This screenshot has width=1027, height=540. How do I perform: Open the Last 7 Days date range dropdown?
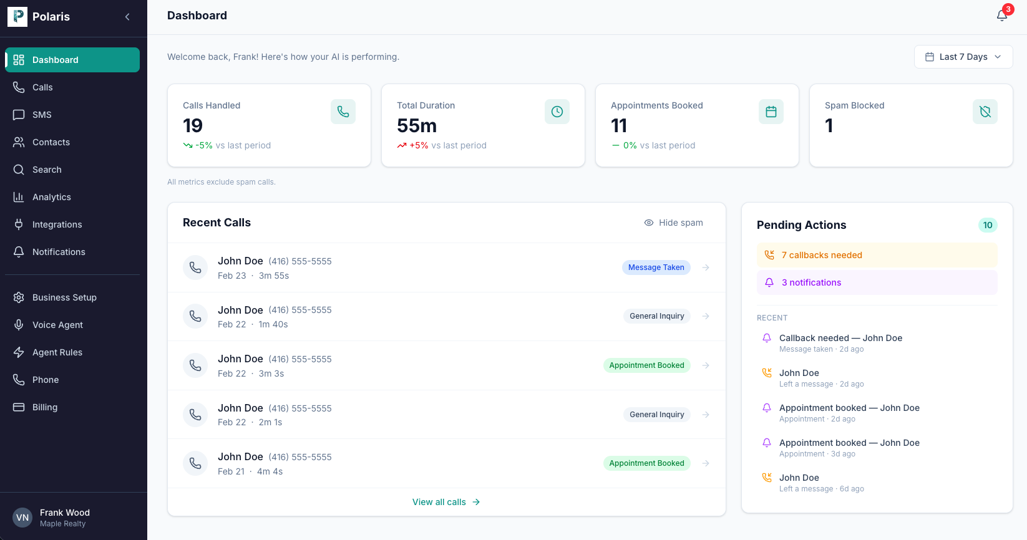963,57
